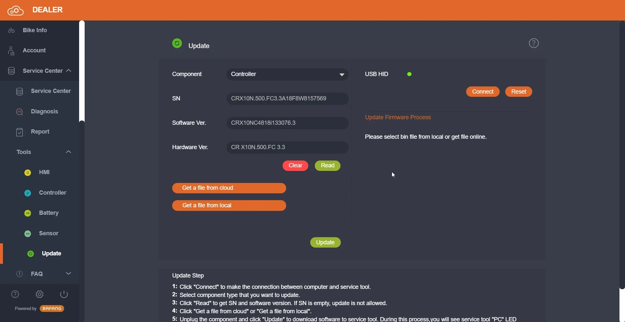Click the Connect button
Image resolution: width=625 pixels, height=322 pixels.
[483, 92]
